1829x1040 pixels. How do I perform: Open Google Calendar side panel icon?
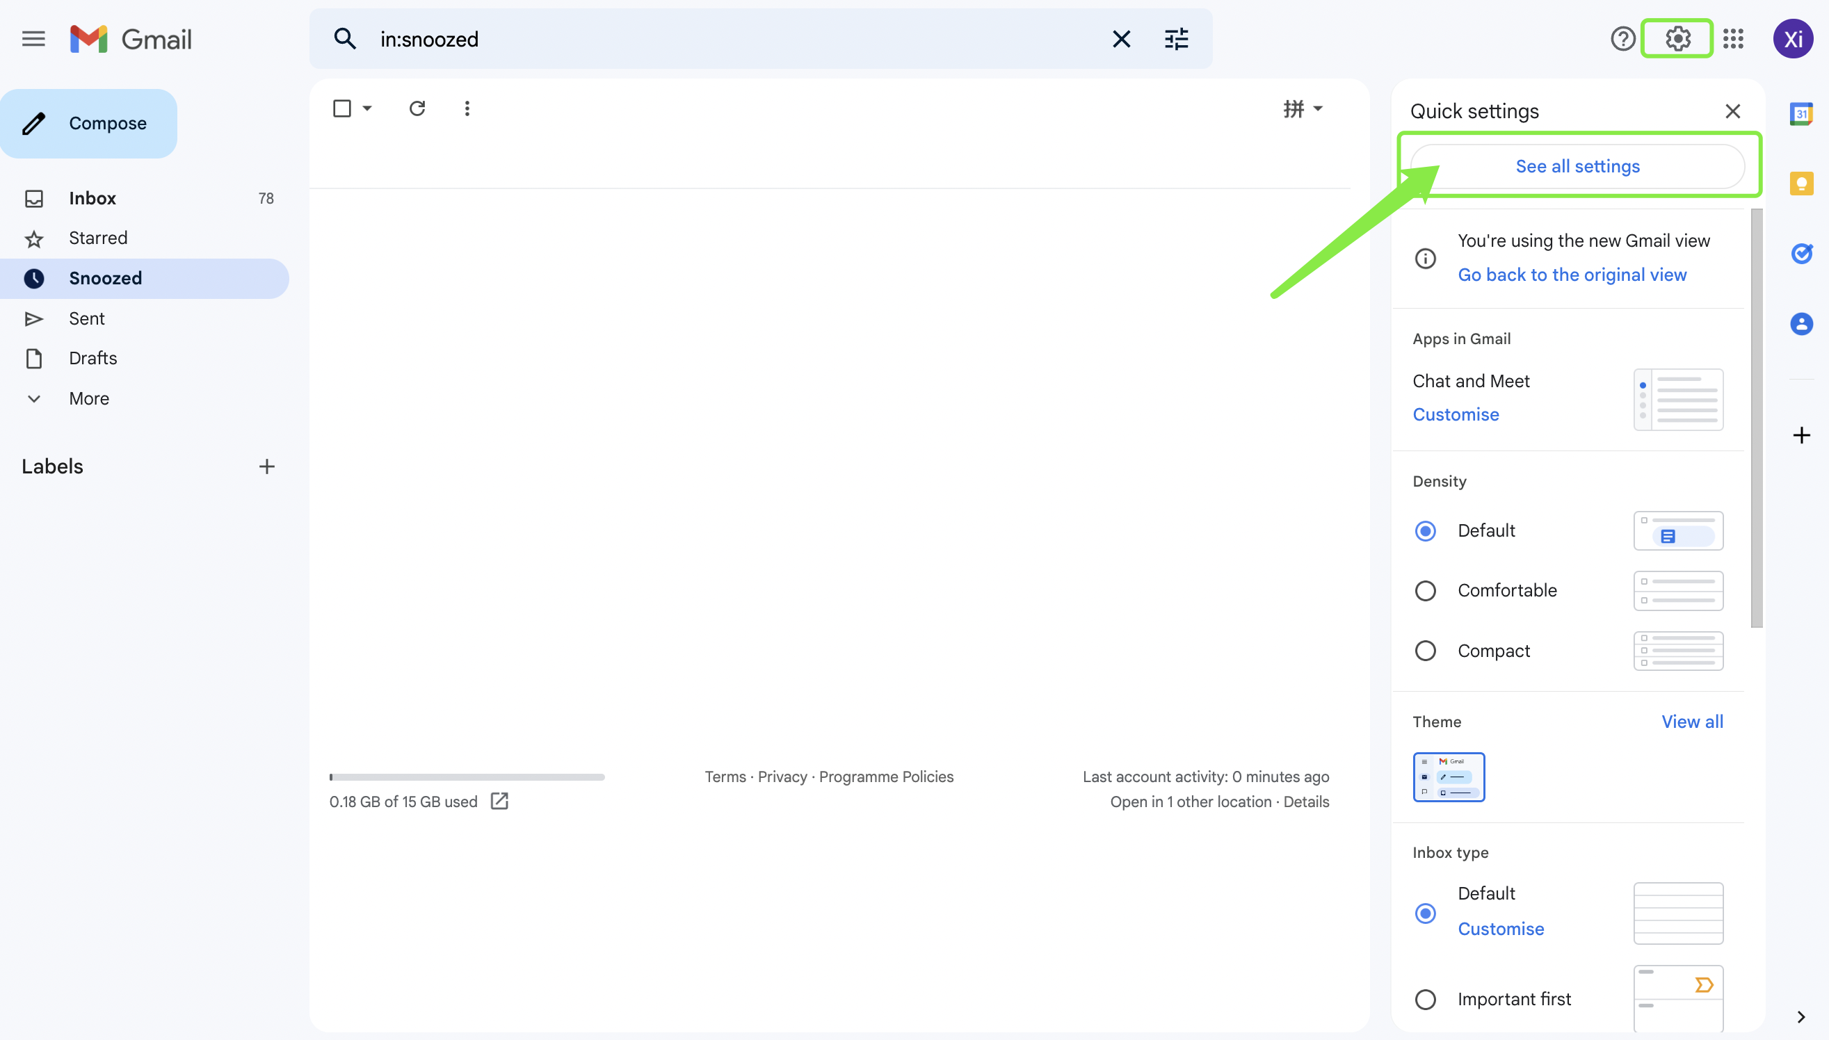[1801, 113]
